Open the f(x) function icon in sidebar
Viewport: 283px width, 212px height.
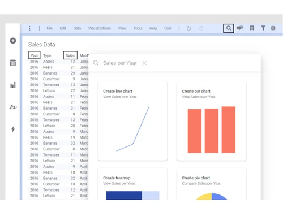13,107
